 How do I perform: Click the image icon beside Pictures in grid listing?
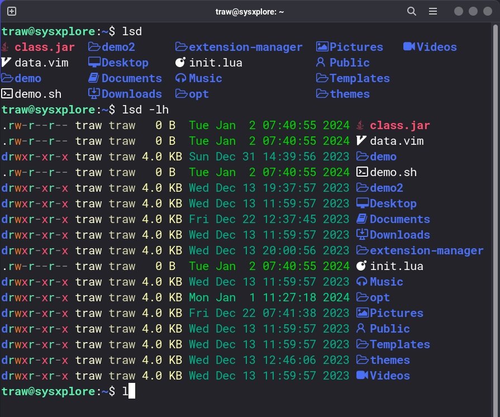(x=322, y=47)
